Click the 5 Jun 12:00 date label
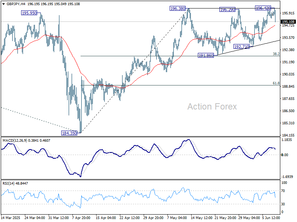 (271, 218)
